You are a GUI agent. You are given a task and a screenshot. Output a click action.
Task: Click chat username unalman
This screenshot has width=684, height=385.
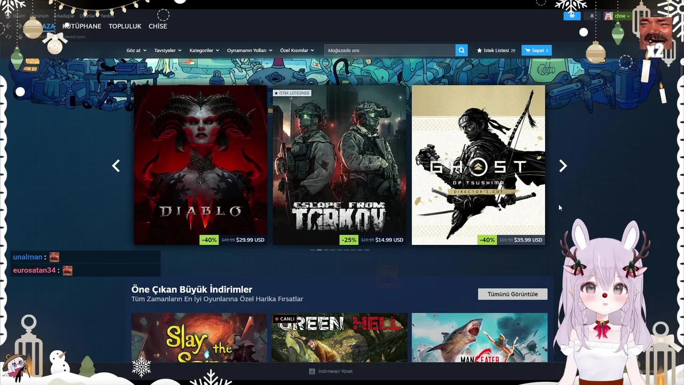(27, 257)
